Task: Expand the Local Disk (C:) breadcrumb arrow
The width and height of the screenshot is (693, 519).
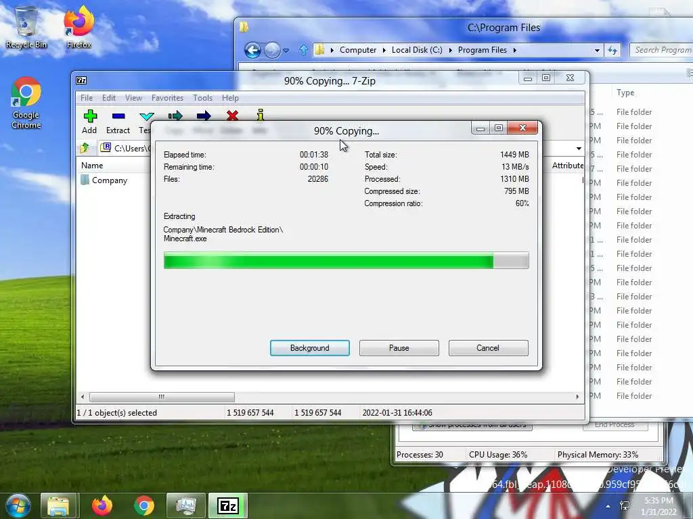Action: (x=450, y=50)
